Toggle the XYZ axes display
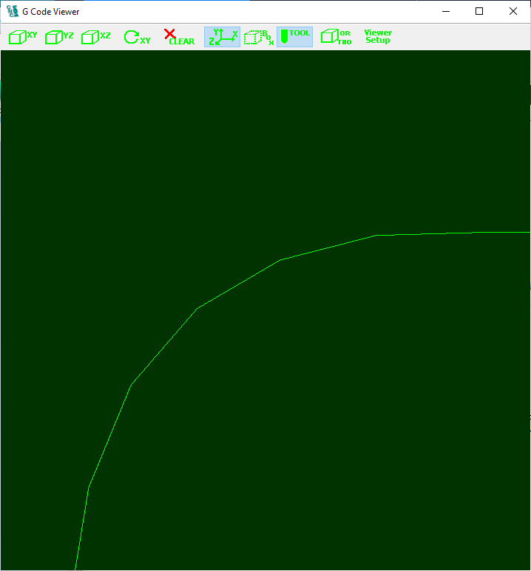Image resolution: width=531 pixels, height=571 pixels. 222,37
